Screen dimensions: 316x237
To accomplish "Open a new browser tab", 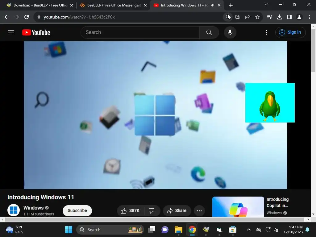I will (231, 5).
